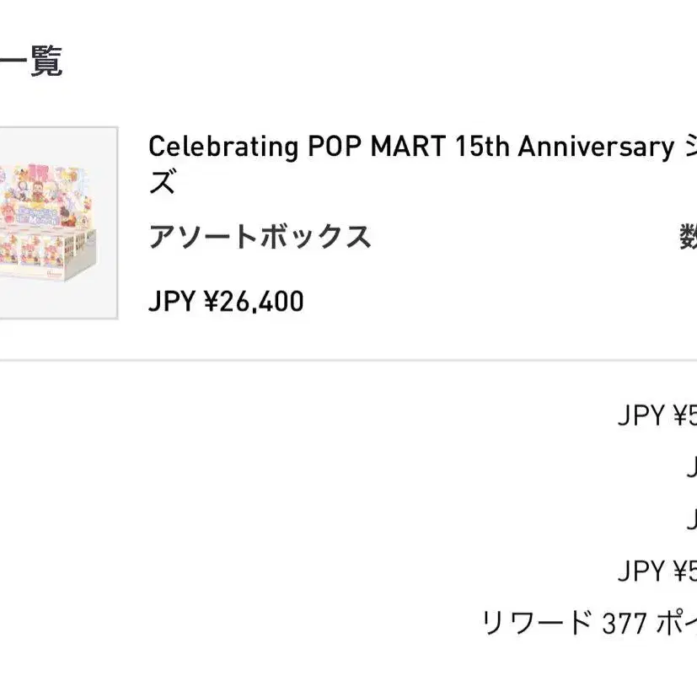
Task: Click the divider line below the product row
Action: coord(348,360)
